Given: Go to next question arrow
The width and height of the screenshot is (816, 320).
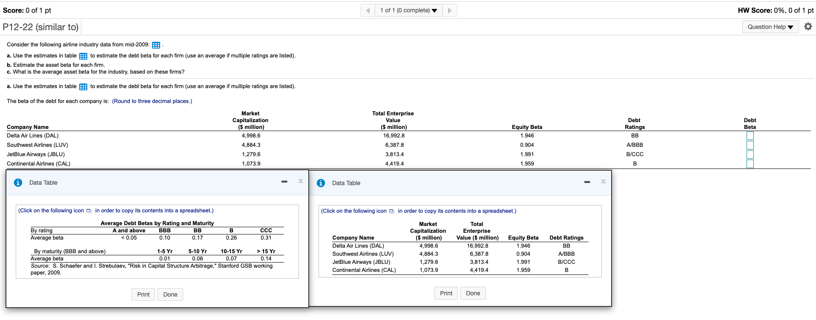Looking at the screenshot, I should pos(450,10).
